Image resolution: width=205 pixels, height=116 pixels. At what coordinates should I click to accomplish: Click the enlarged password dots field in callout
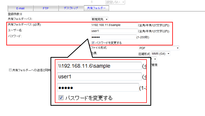point(98,88)
